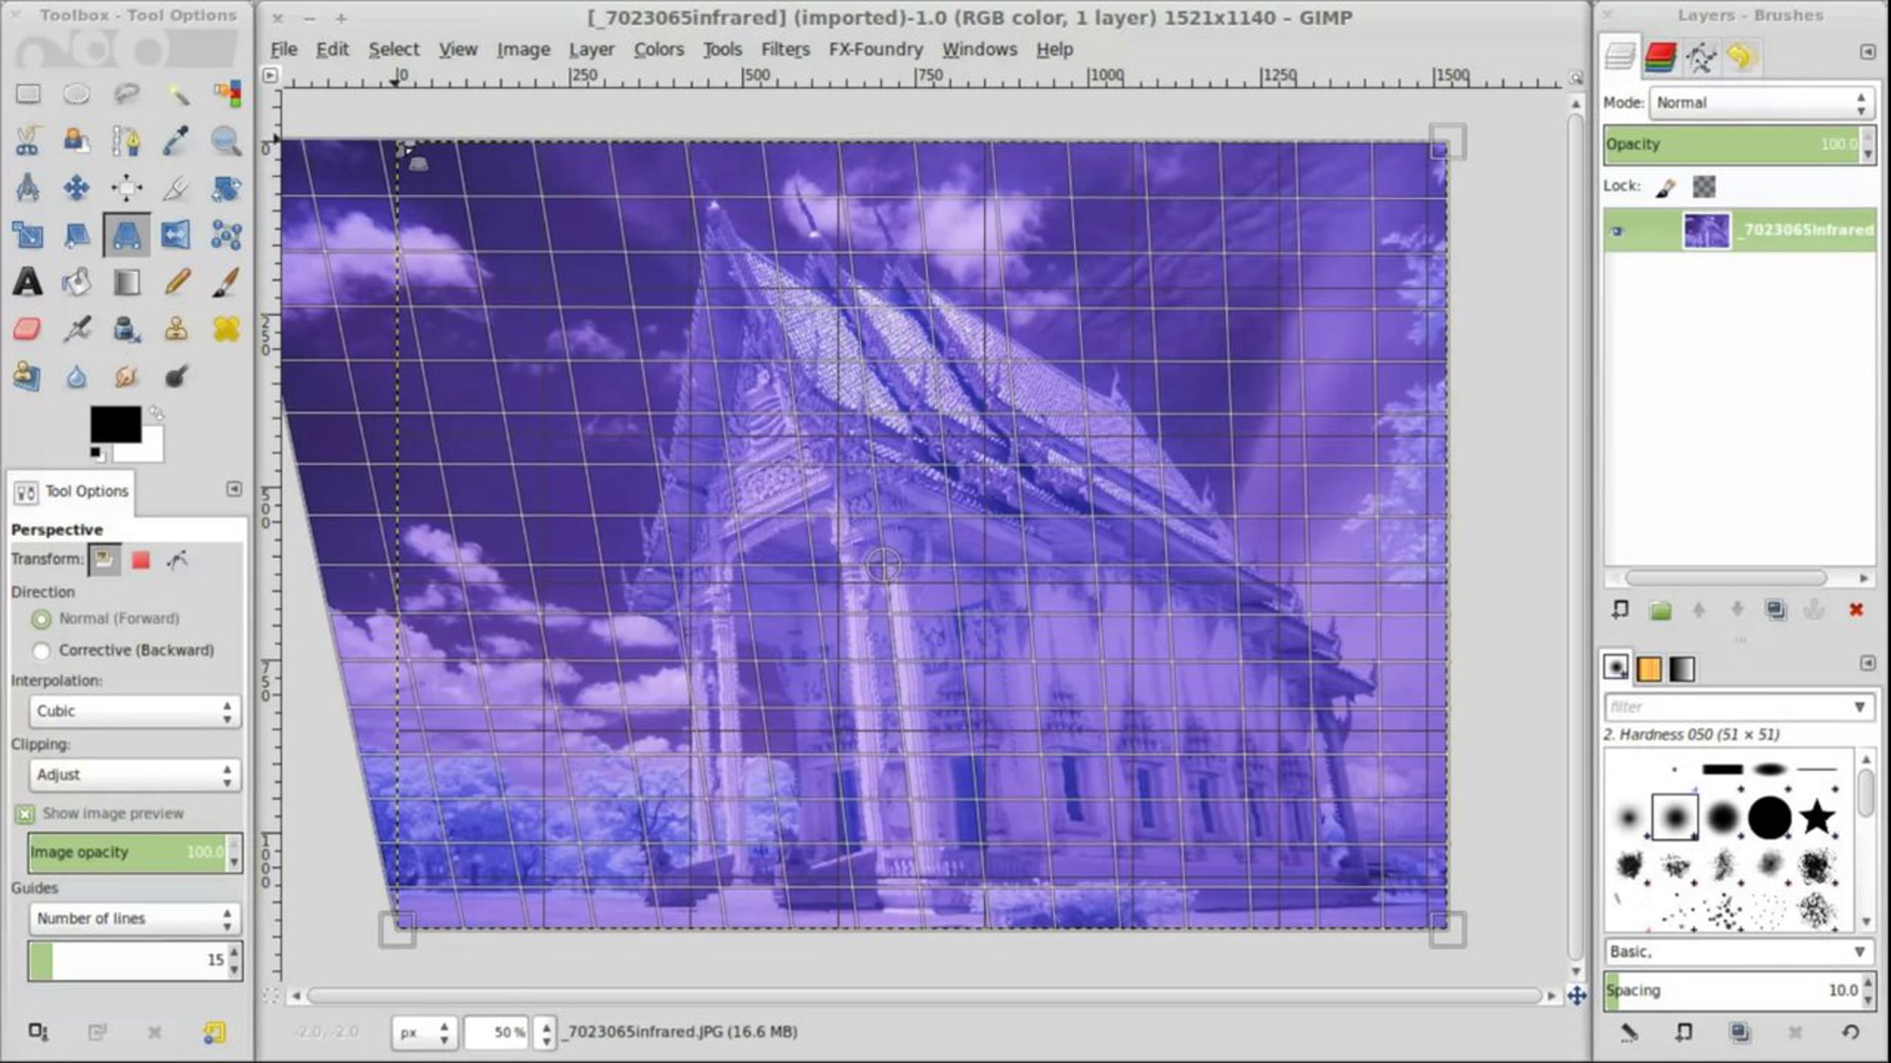Hide the _7023065infrared layer eye icon
This screenshot has height=1063, width=1891.
pyautogui.click(x=1617, y=231)
